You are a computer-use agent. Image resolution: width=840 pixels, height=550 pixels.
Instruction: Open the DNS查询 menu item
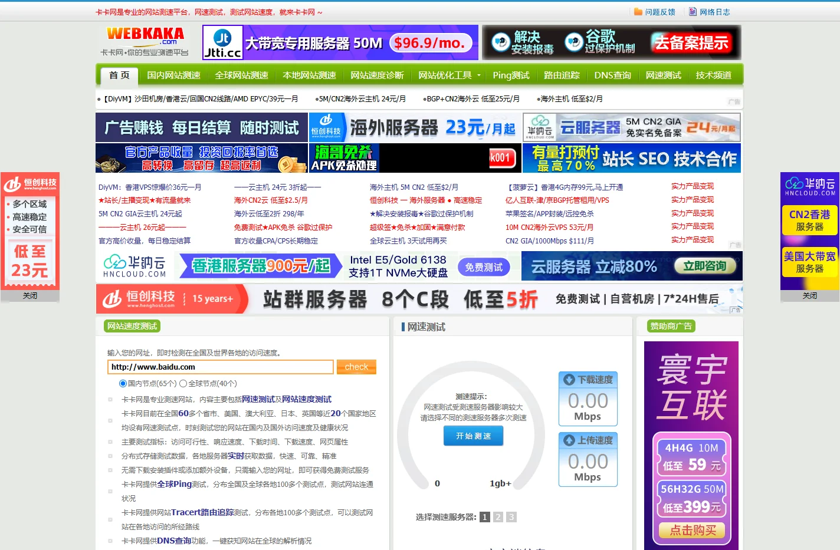click(612, 75)
